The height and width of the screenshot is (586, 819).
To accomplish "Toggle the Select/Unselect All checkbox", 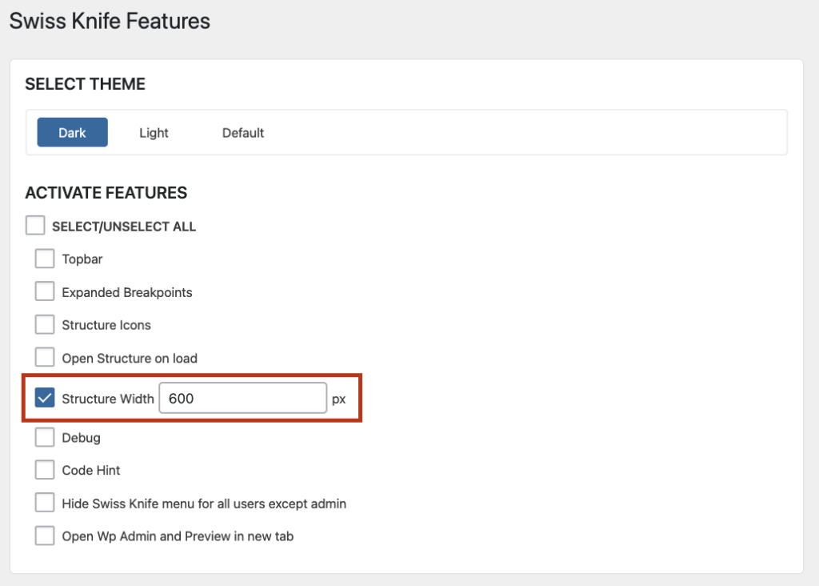I will click(x=35, y=226).
